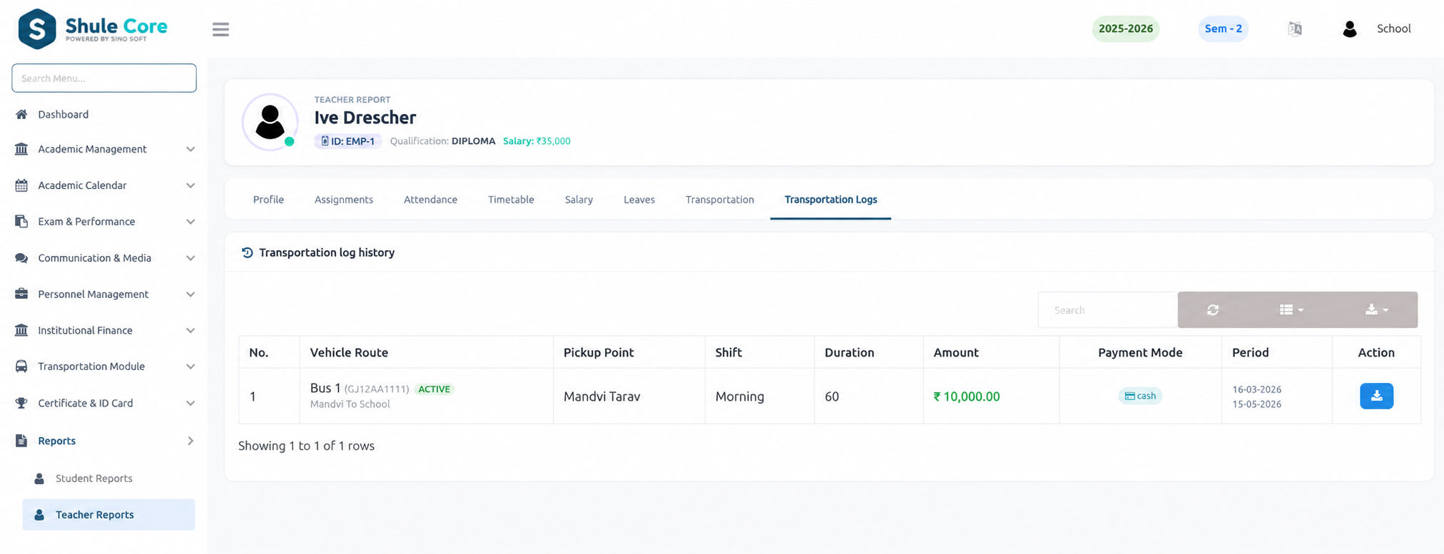Open the export data dropdown
Image resolution: width=1444 pixels, height=554 pixels.
tap(1376, 310)
